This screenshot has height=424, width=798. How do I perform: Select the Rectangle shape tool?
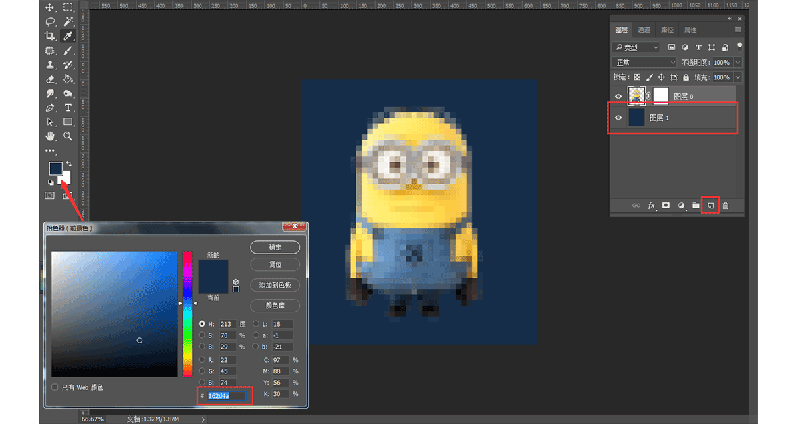coord(68,122)
